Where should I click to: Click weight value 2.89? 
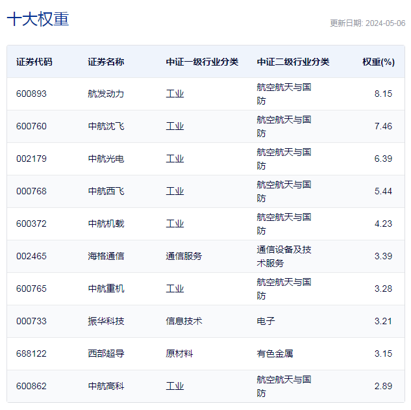(383, 386)
